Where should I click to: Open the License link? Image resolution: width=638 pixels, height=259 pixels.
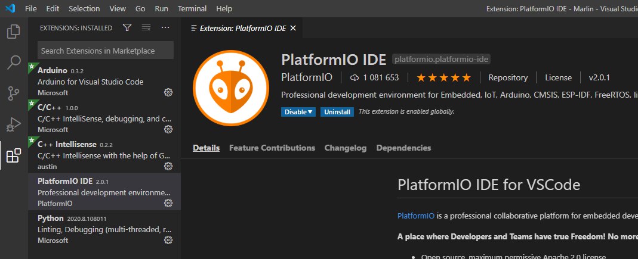pos(558,77)
